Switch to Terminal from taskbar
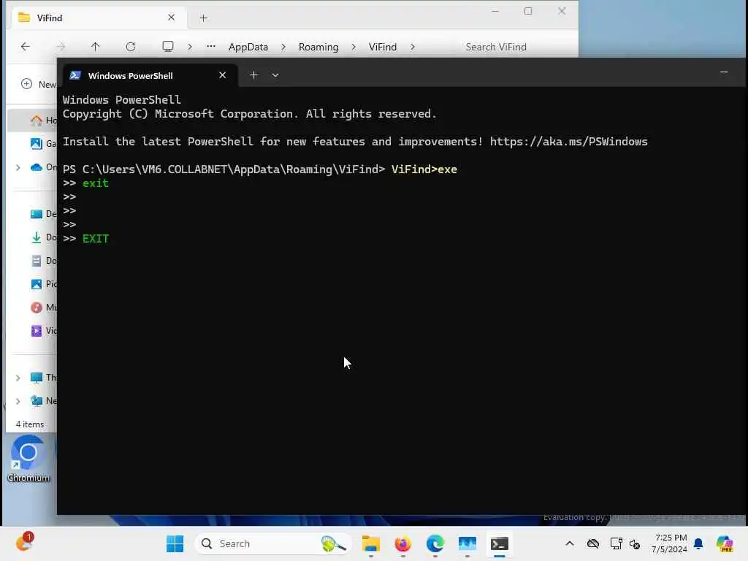Screen dimensions: 748x561 (500, 543)
